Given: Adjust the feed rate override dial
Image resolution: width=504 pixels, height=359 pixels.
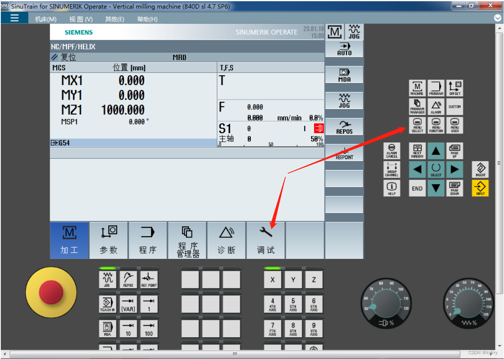Looking at the screenshot, I should point(468,304).
